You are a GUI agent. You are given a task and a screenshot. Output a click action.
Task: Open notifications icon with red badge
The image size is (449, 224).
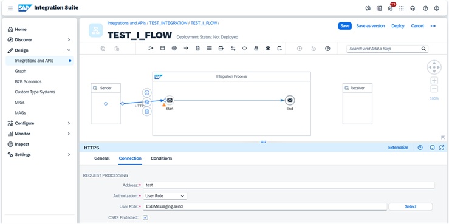[x=390, y=8]
